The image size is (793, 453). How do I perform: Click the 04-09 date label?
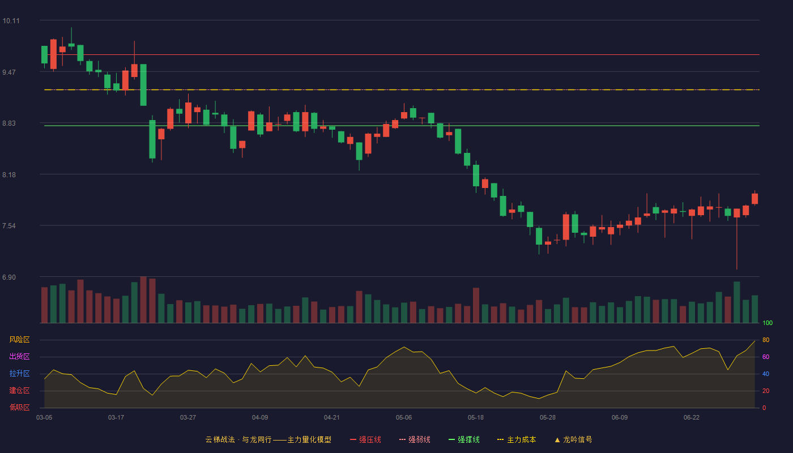click(260, 417)
